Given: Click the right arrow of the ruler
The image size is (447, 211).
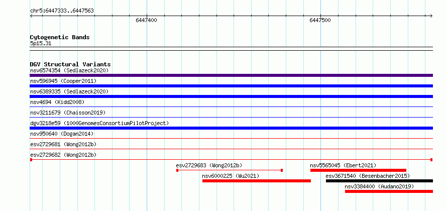Looking at the screenshot, I should (431, 16).
